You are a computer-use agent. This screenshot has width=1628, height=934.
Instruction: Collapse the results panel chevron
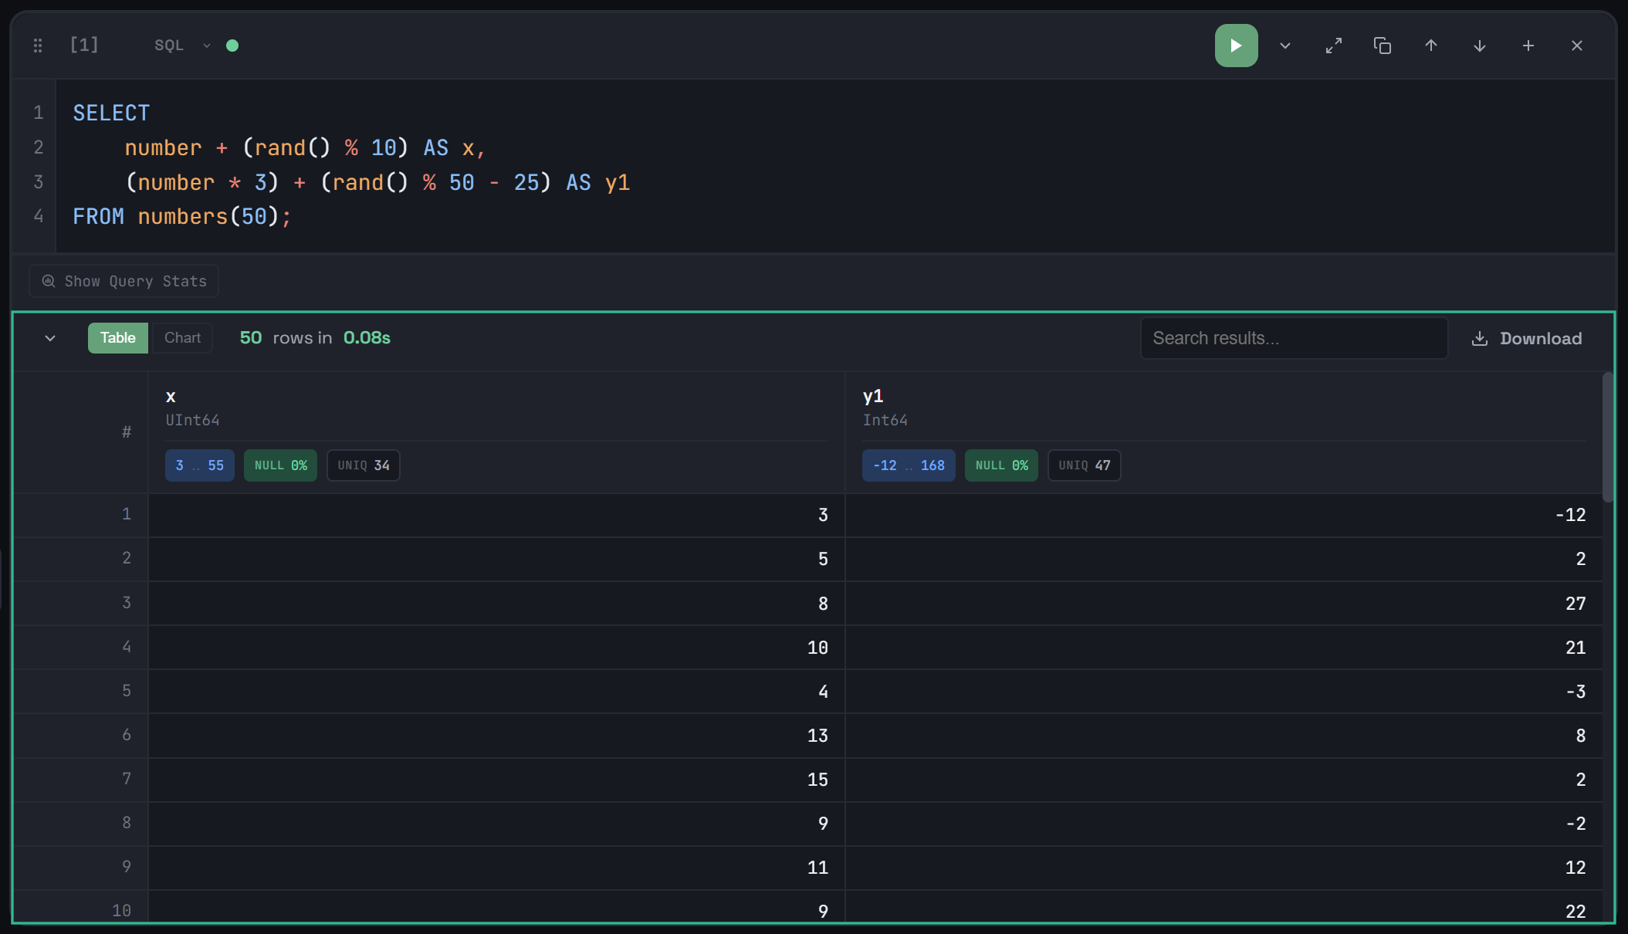click(49, 338)
